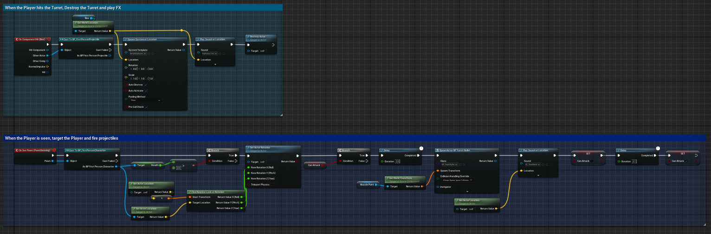Click the Rotation Z value field

coord(151,69)
